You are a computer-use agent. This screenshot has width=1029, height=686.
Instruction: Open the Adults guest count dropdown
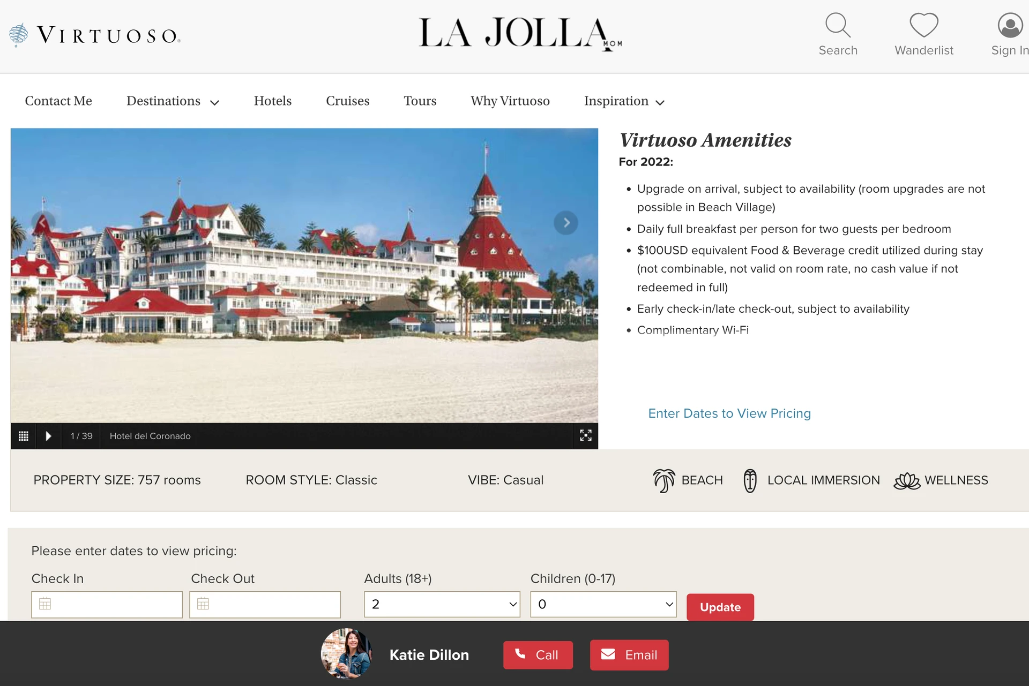(x=441, y=604)
